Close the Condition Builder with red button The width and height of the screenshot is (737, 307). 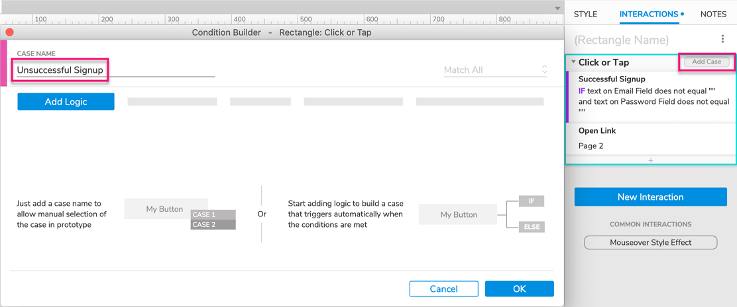10,32
